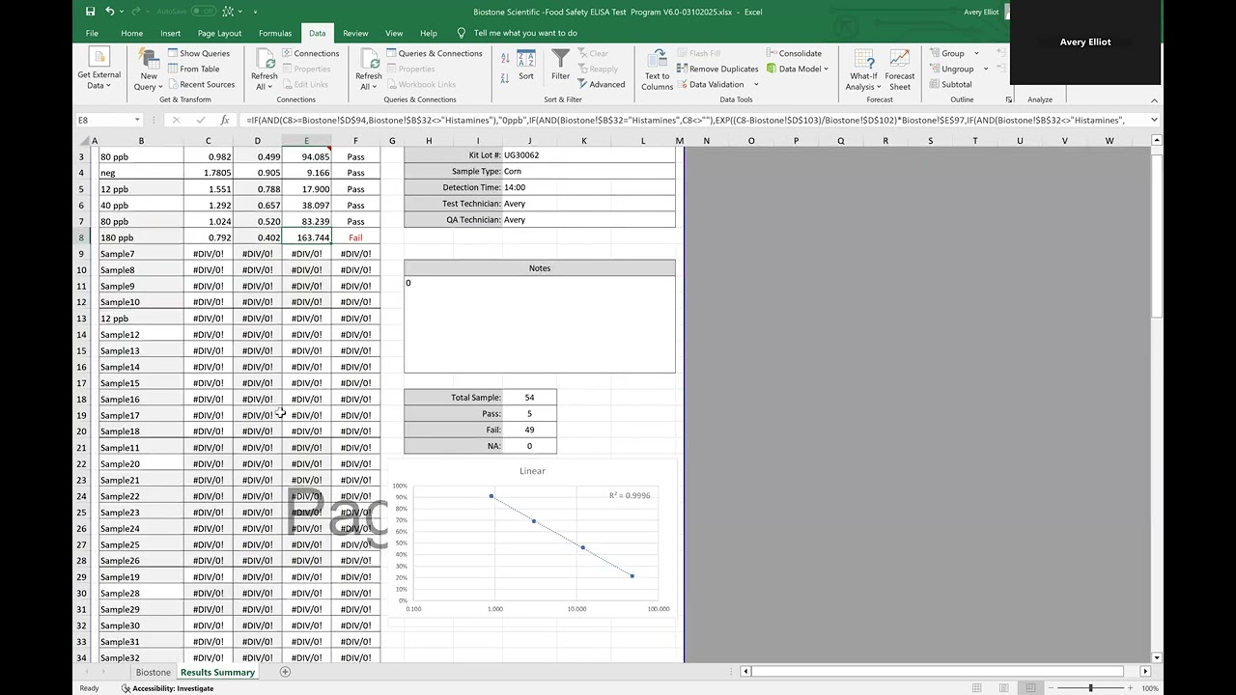Click Queries & Connections button
1236x695 pixels.
click(x=434, y=53)
